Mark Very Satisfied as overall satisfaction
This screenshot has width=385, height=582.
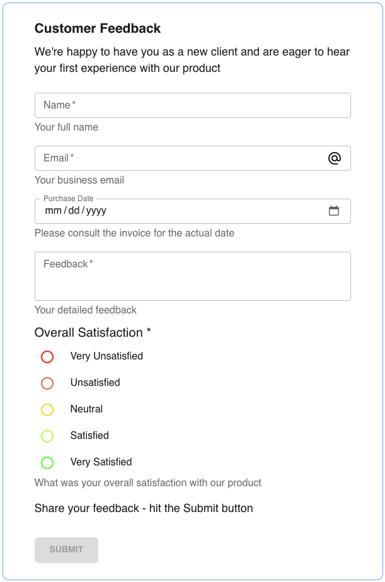[47, 463]
